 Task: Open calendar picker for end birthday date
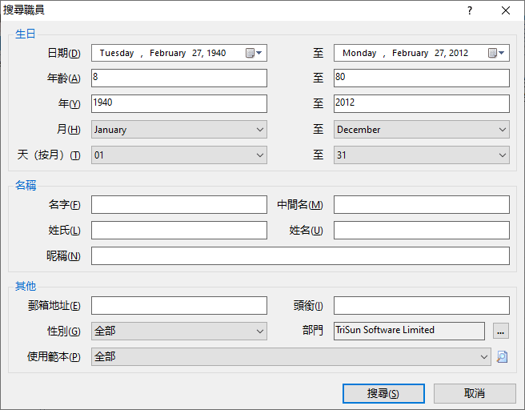[x=496, y=53]
